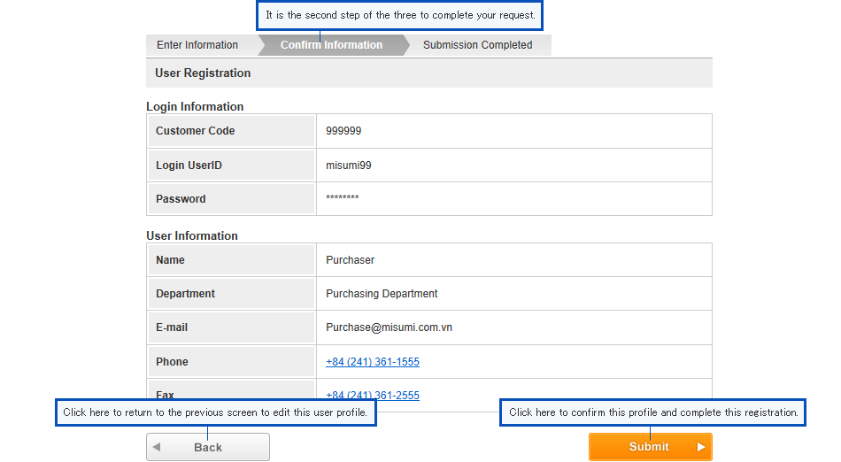Click the Name value Purchaser
The width and height of the screenshot is (841, 462).
(x=350, y=260)
